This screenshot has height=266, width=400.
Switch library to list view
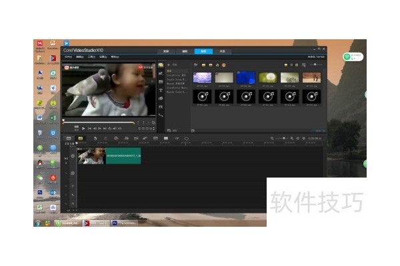tap(291, 65)
